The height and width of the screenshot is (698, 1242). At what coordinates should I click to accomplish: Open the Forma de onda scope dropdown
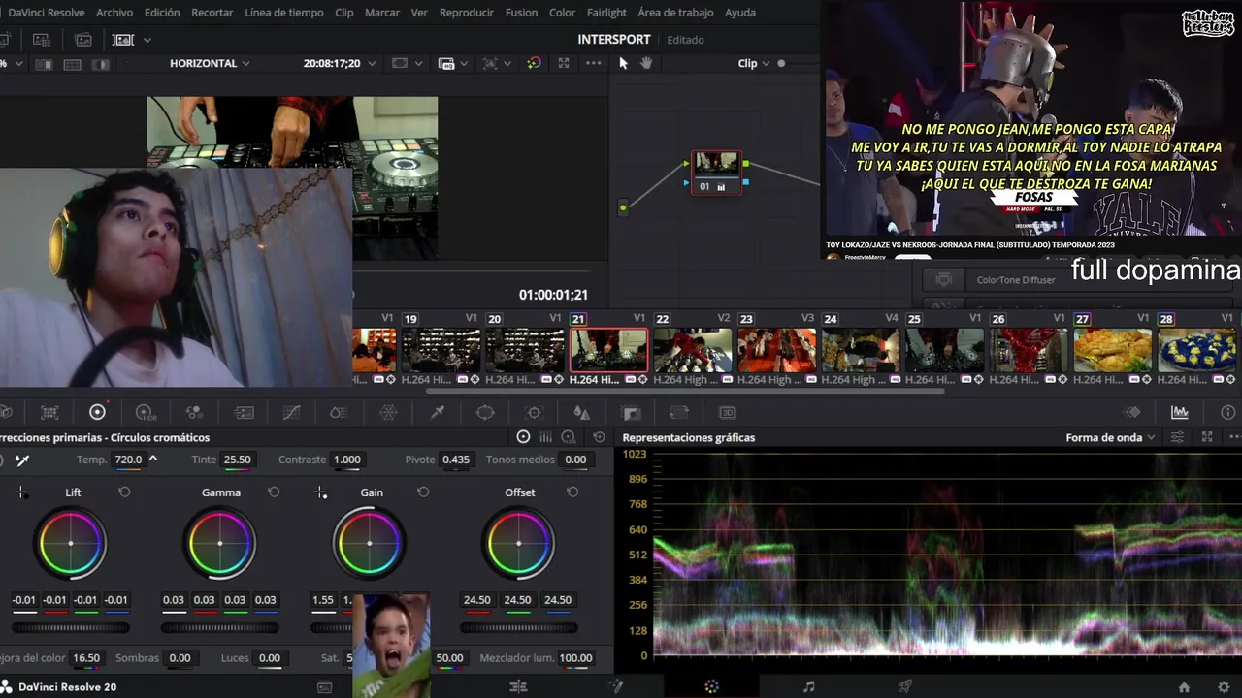(1110, 437)
